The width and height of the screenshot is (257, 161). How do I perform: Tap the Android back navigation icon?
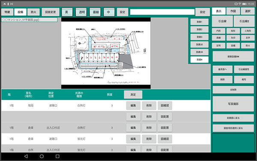pyautogui.click(x=26, y=156)
